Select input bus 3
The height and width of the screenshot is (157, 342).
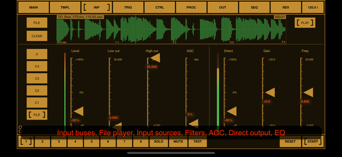[59, 142]
